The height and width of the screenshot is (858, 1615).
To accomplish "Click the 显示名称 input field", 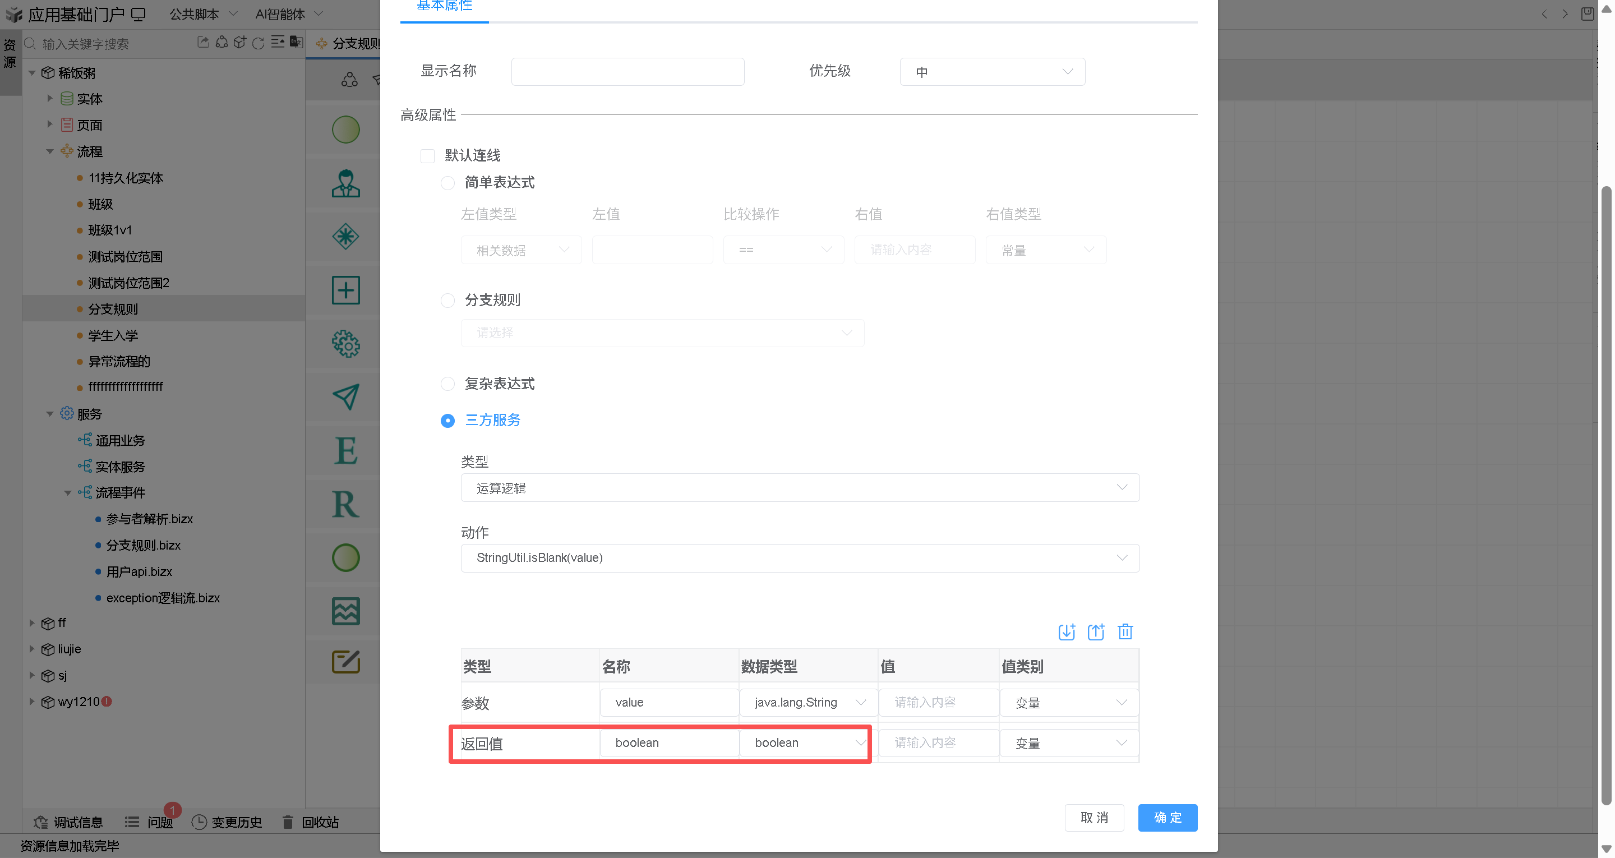I will [627, 72].
